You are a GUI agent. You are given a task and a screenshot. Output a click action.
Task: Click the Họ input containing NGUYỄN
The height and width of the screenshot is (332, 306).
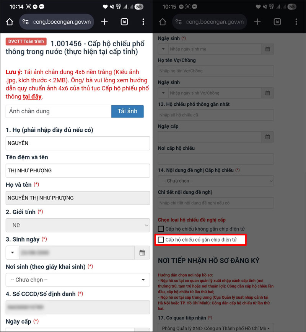point(78,143)
